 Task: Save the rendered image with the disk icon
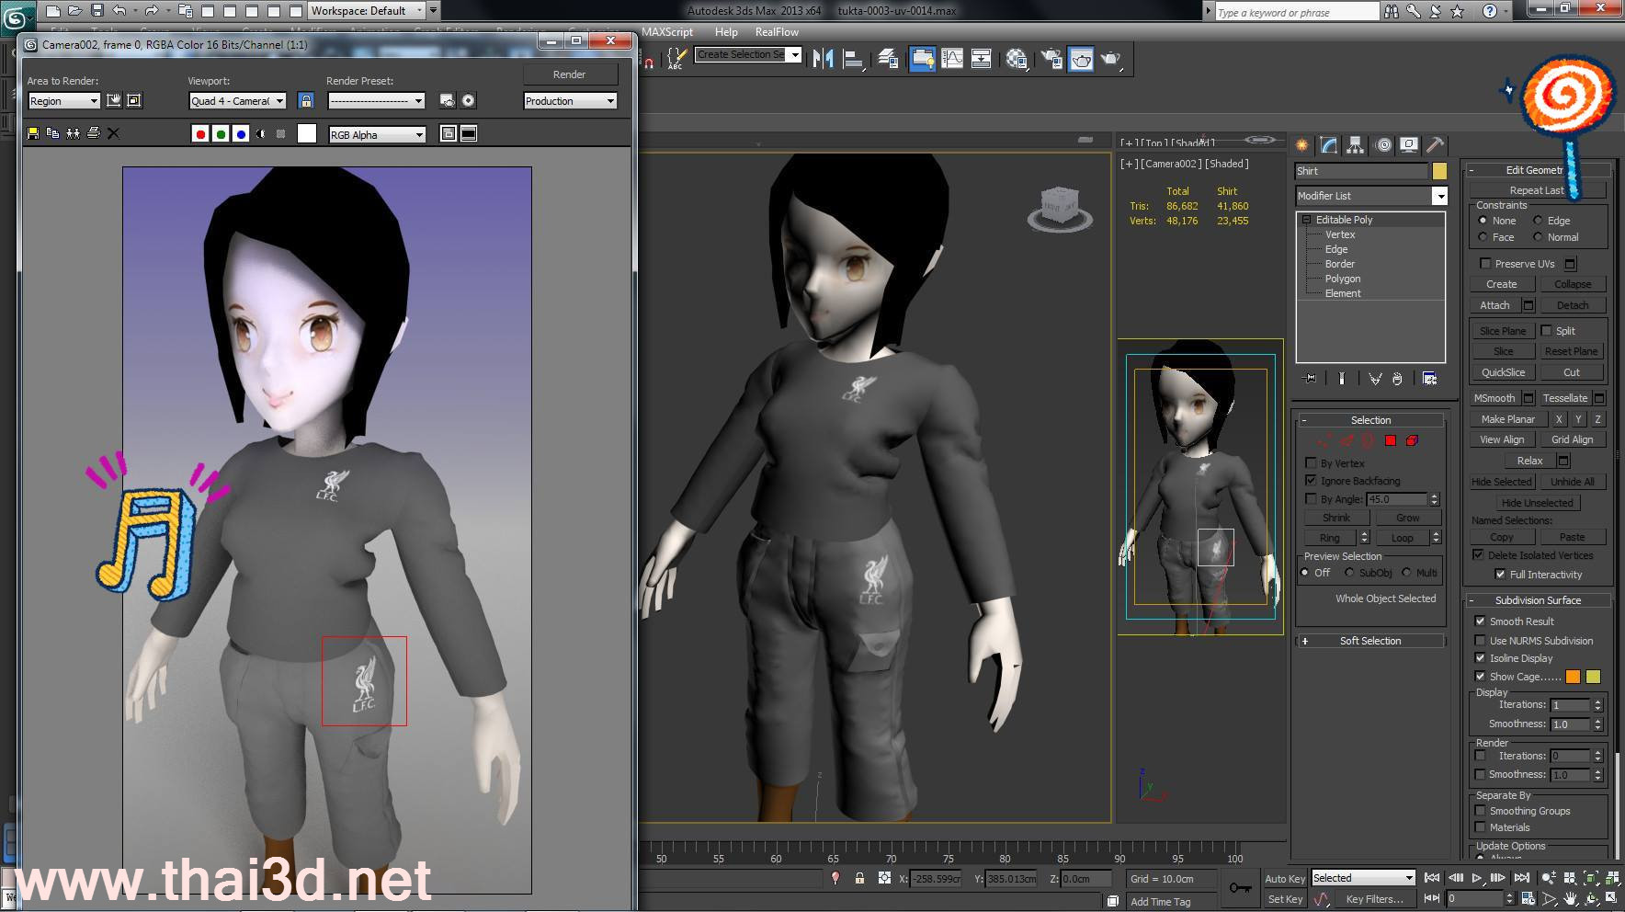(x=33, y=133)
